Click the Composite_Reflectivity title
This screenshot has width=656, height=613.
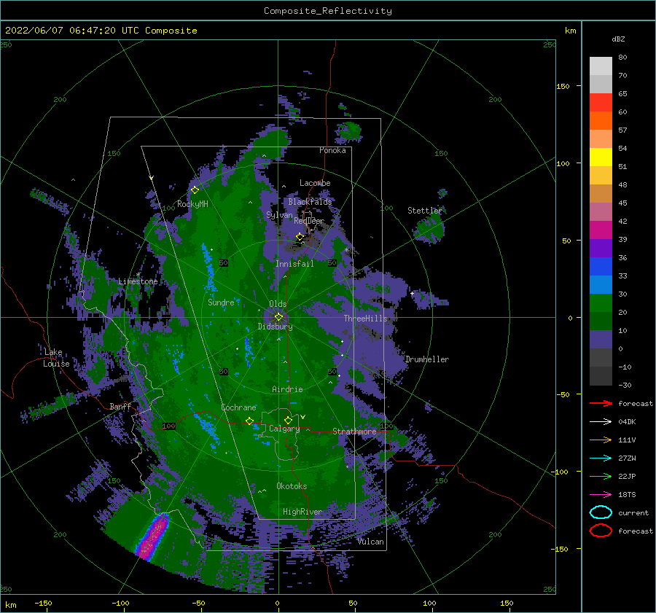point(327,11)
